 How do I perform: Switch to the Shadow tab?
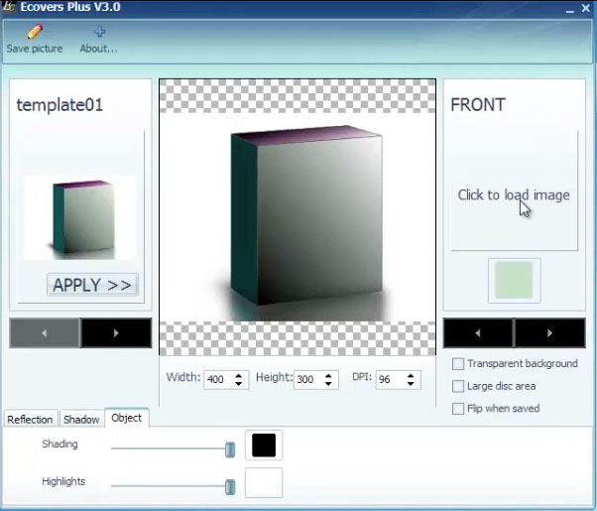(x=81, y=419)
